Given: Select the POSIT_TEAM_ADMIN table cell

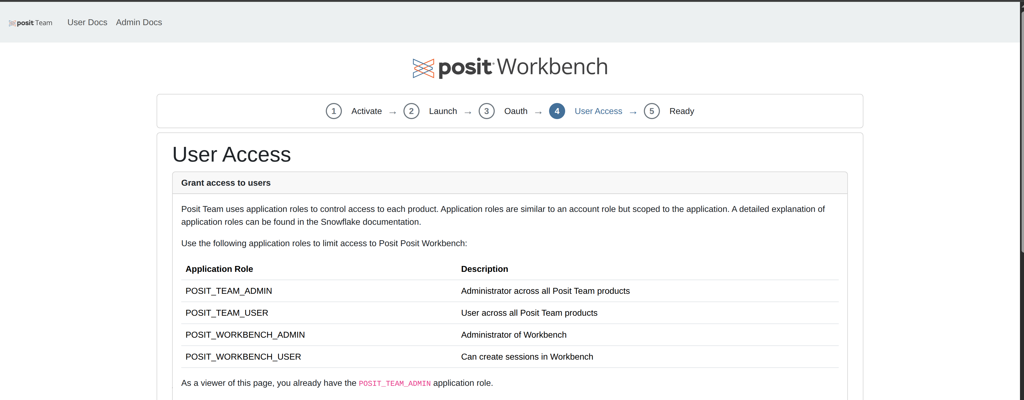Looking at the screenshot, I should click(x=229, y=291).
